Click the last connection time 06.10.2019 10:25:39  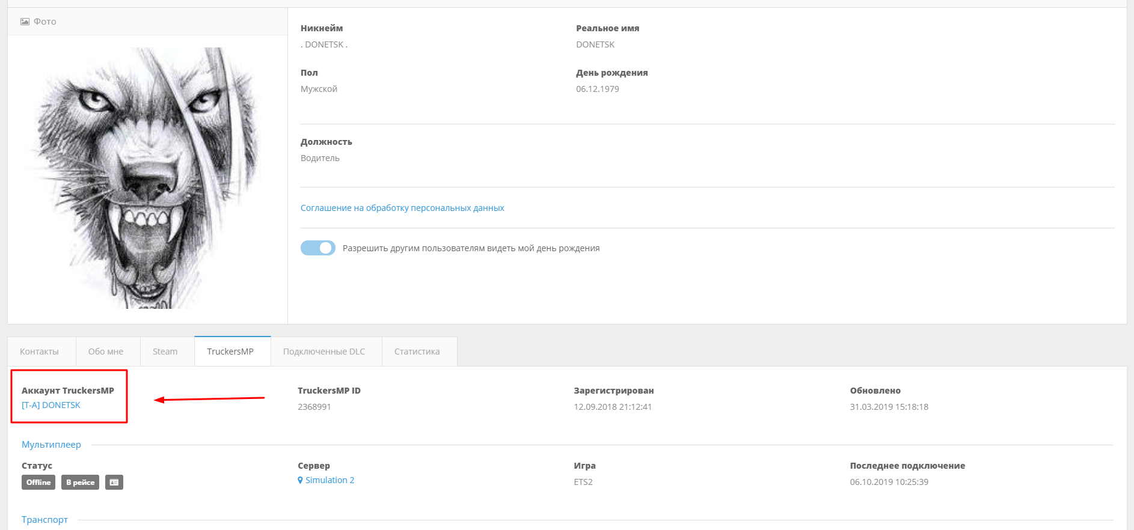tap(889, 482)
